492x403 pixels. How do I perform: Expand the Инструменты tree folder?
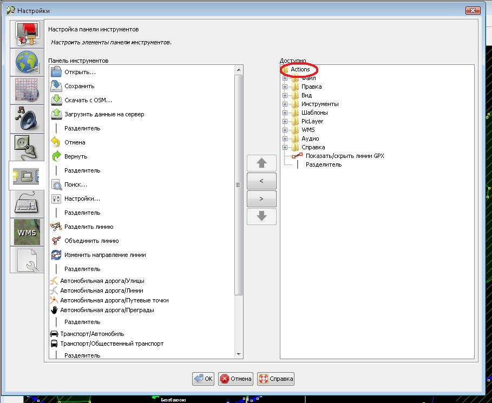[x=285, y=104]
